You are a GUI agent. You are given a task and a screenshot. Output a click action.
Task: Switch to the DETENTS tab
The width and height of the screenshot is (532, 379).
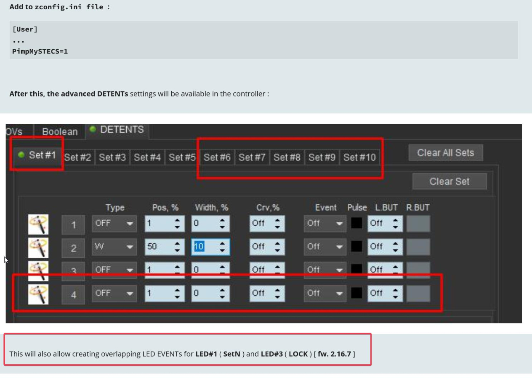point(117,130)
